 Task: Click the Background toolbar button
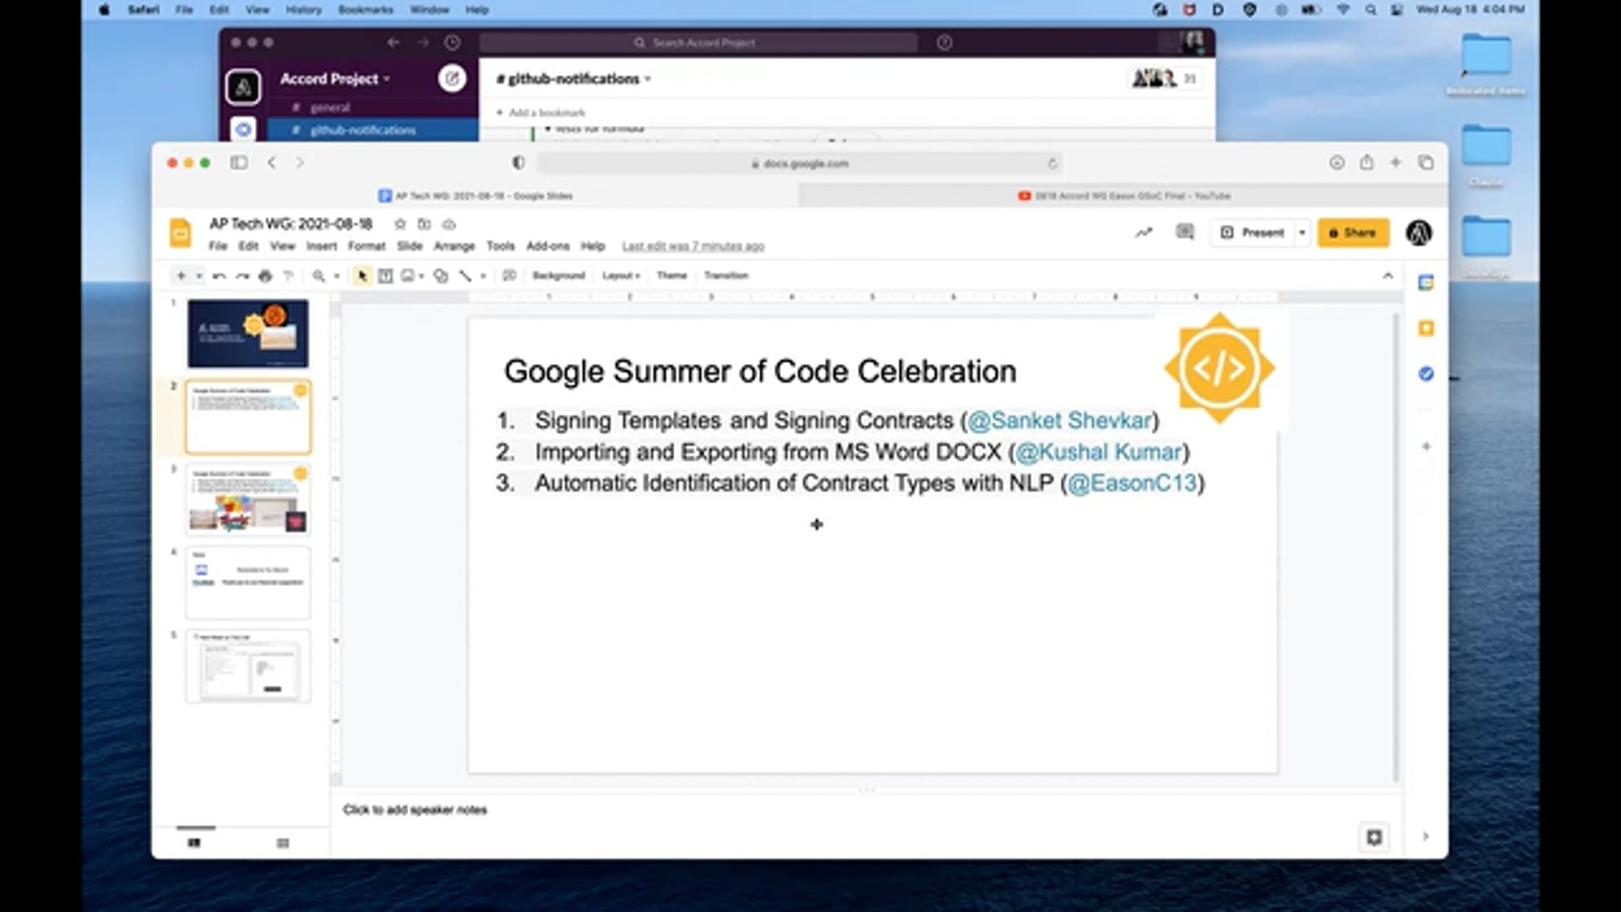(x=558, y=276)
